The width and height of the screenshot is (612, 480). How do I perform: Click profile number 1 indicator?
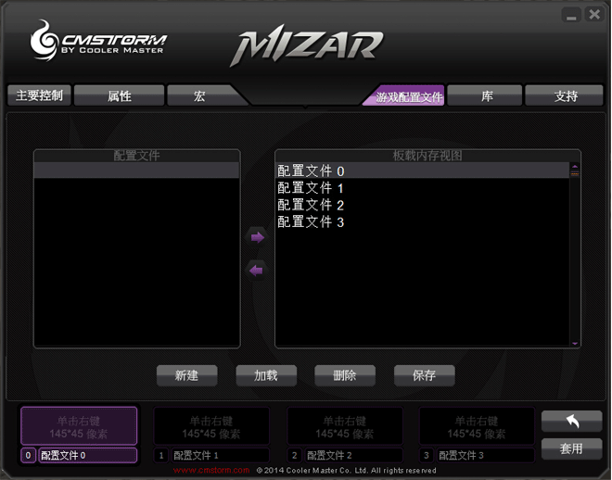pyautogui.click(x=161, y=455)
